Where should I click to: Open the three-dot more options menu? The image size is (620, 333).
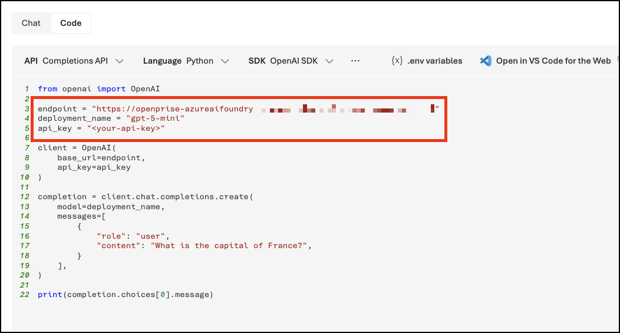pyautogui.click(x=355, y=61)
